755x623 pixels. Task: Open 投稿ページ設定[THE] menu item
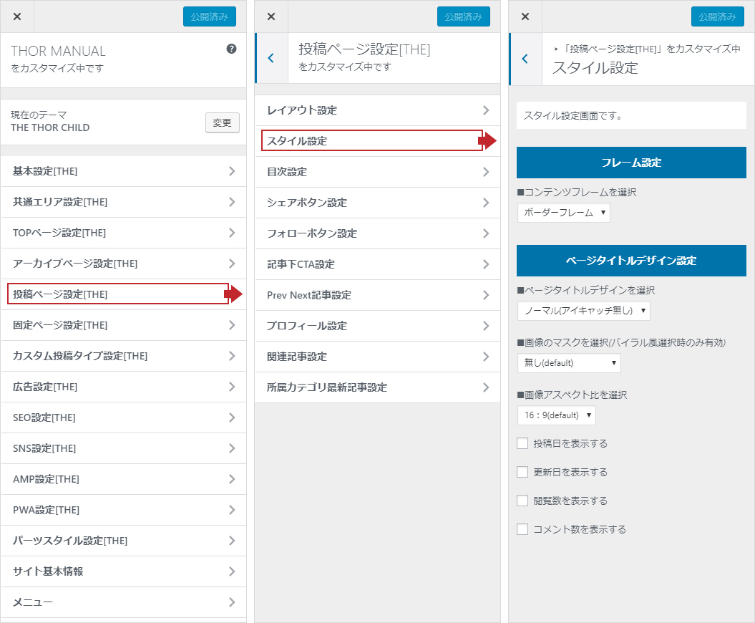click(118, 294)
